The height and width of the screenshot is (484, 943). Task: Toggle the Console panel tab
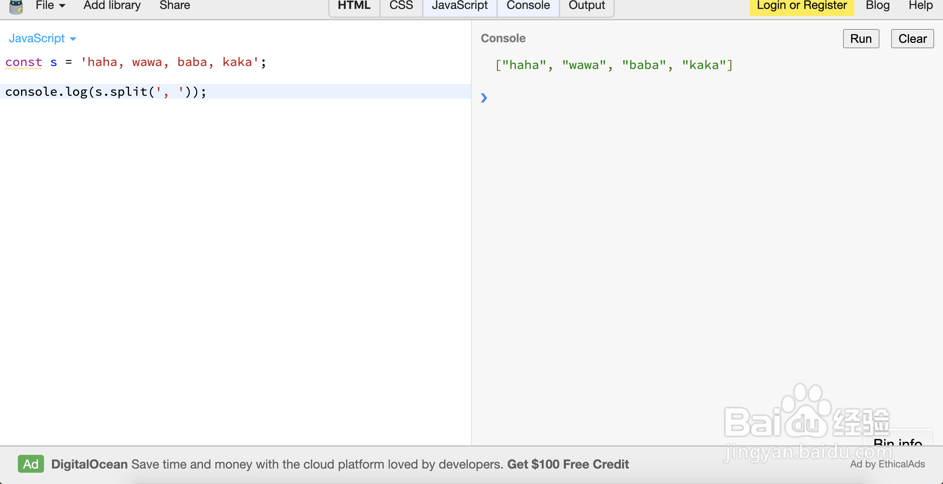pyautogui.click(x=528, y=5)
